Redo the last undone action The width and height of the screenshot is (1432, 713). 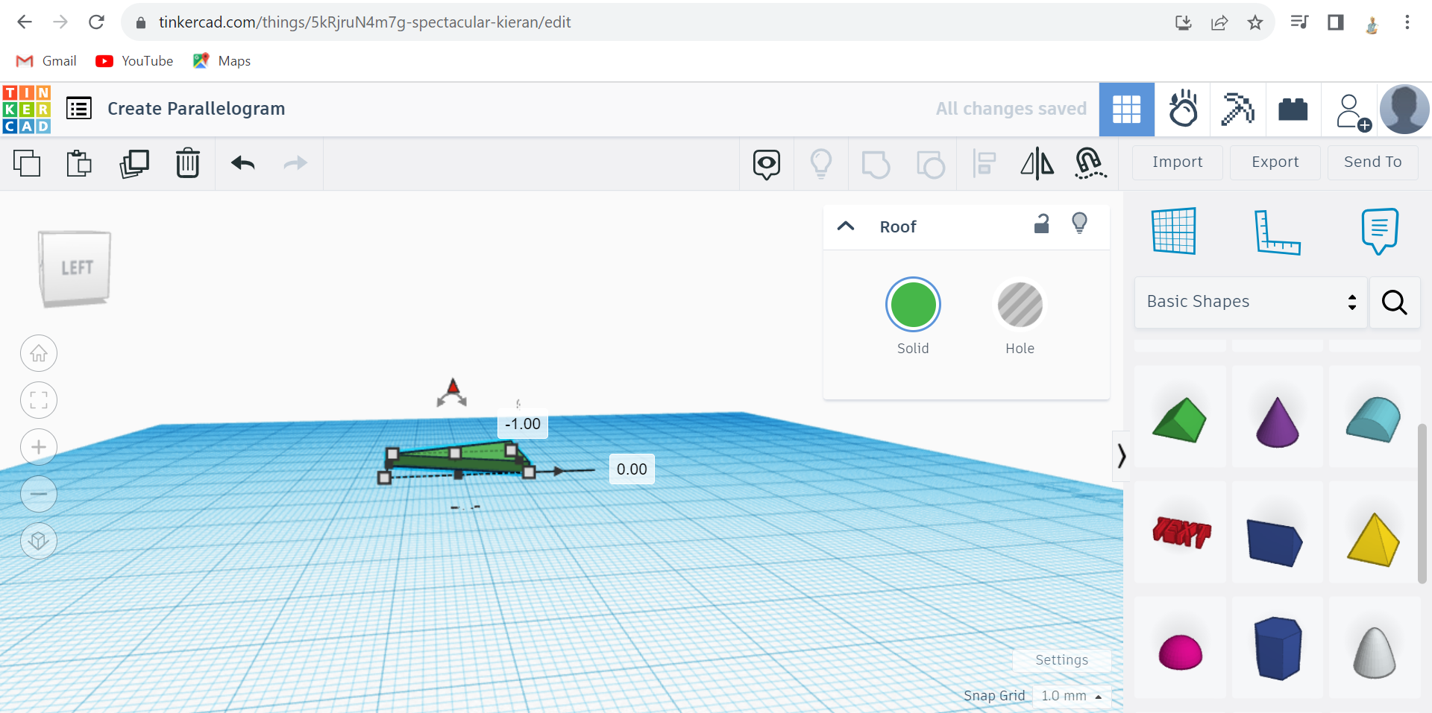point(296,163)
